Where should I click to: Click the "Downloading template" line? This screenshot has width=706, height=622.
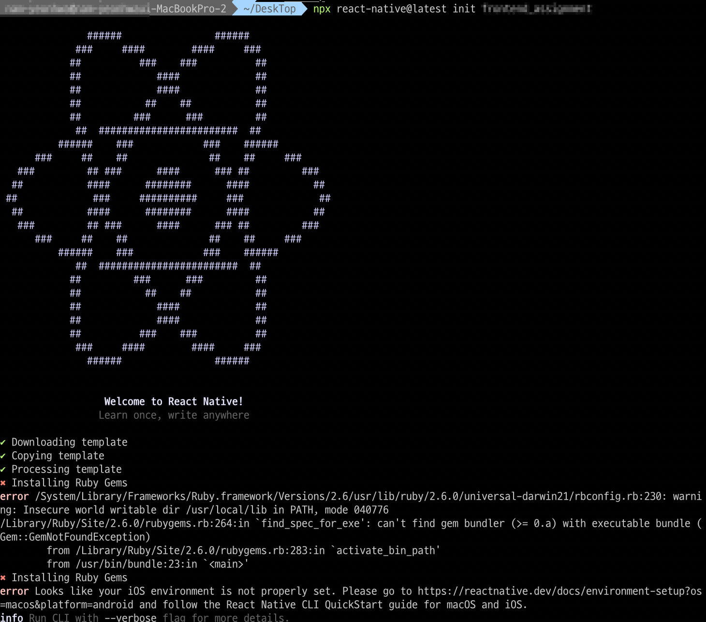(x=70, y=442)
